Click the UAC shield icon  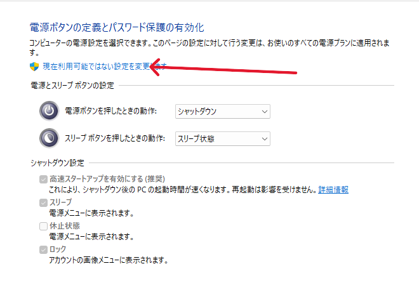34,67
